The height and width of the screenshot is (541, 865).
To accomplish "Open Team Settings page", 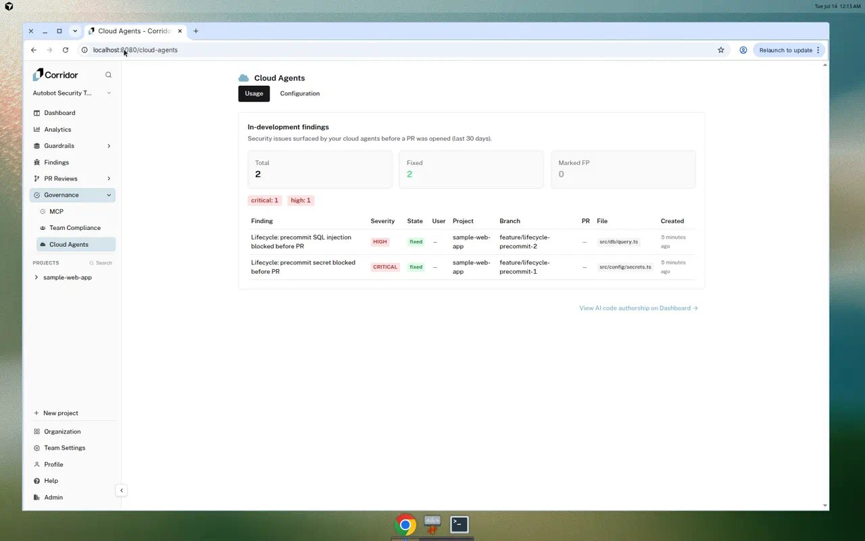I will tap(72, 448).
